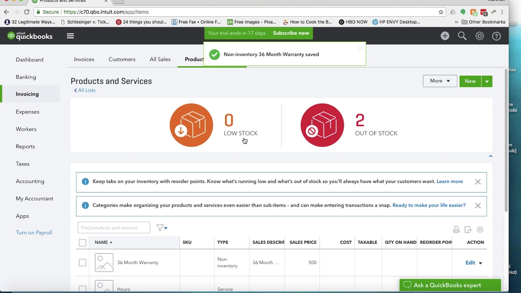Screen dimensions: 521x293
Task: Open the search magnifier in header
Action: pos(462,36)
